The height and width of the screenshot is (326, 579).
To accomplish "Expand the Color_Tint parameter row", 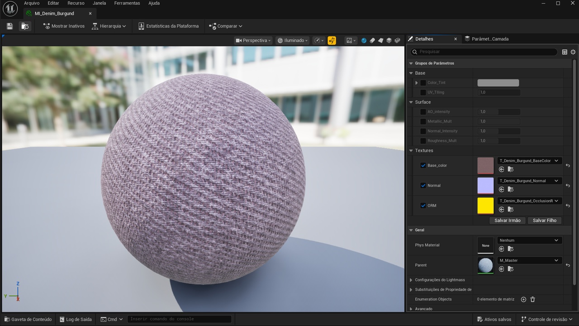I will (x=417, y=83).
